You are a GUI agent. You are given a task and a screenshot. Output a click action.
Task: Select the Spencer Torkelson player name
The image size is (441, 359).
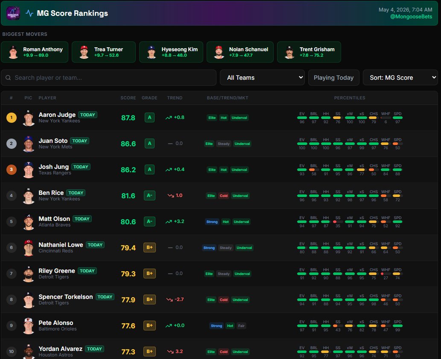pos(66,297)
